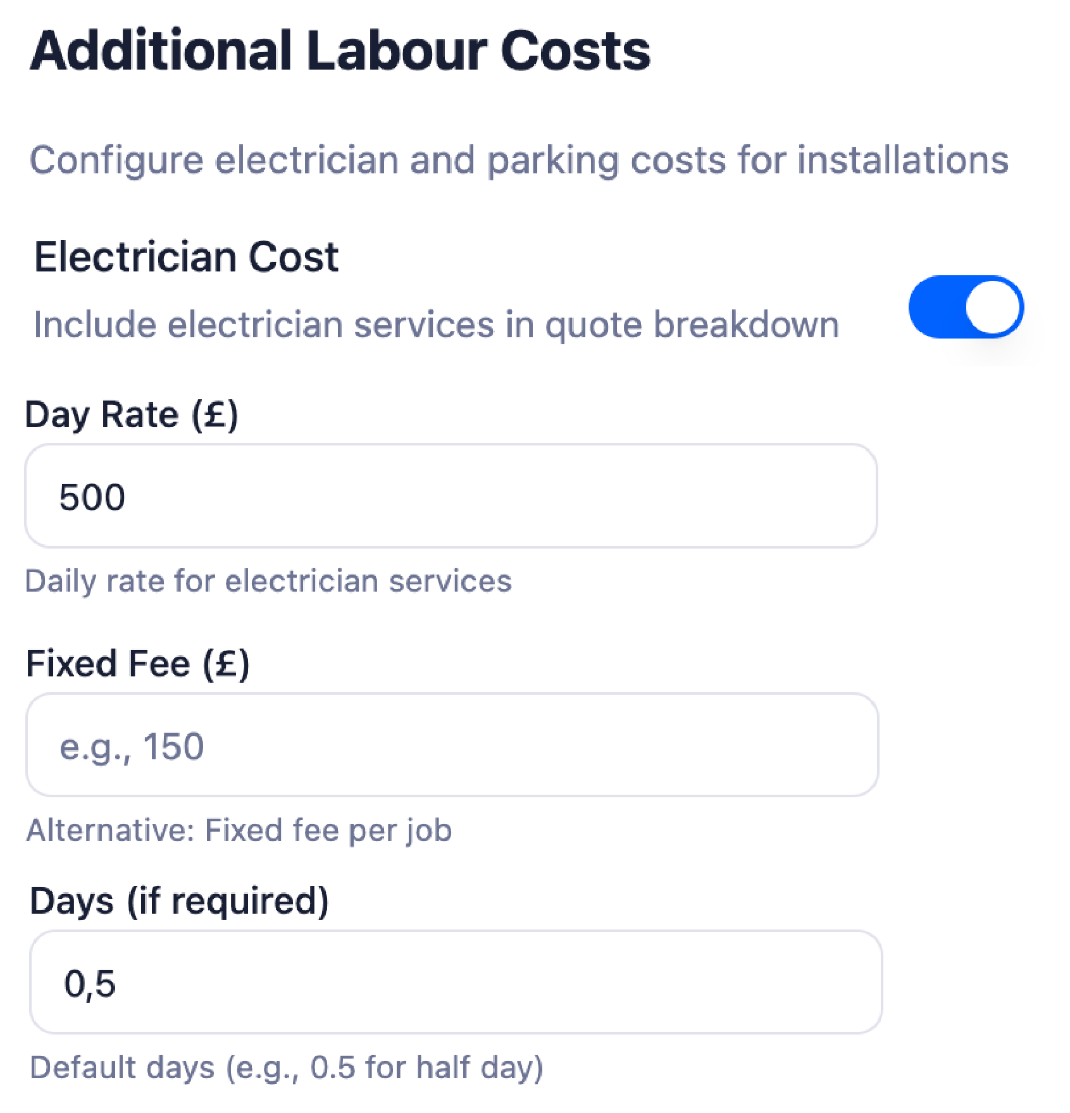Disable the Electrician Cost toggle switch
1070x1113 pixels.
(966, 308)
